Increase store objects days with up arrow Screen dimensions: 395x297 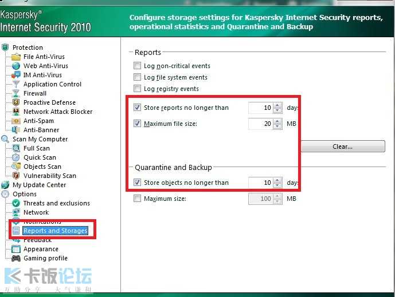point(277,180)
